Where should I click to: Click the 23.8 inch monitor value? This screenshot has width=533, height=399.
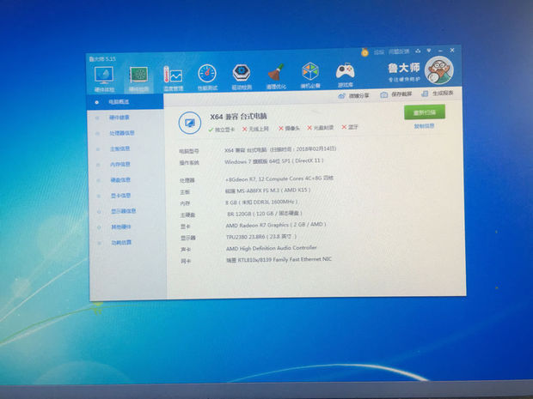pos(261,237)
